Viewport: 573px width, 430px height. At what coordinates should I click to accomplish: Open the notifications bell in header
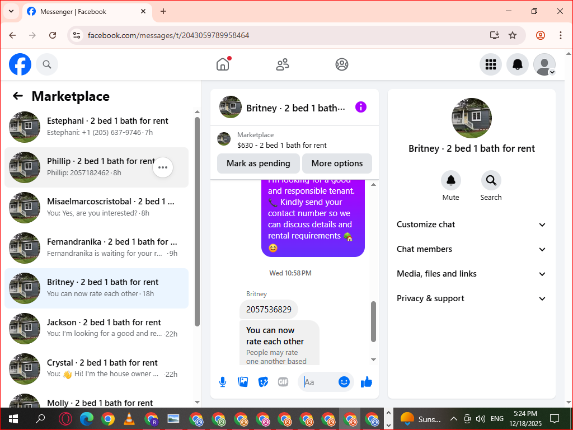pos(518,64)
